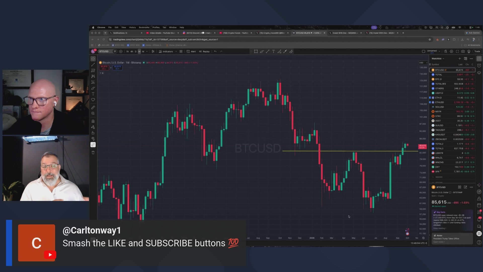Image resolution: width=483 pixels, height=272 pixels.
Task: Open the Indicators favorites chevron
Action: click(x=176, y=51)
